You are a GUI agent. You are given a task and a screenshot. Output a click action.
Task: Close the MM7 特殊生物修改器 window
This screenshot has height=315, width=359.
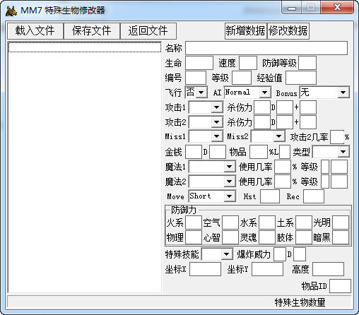(x=337, y=8)
